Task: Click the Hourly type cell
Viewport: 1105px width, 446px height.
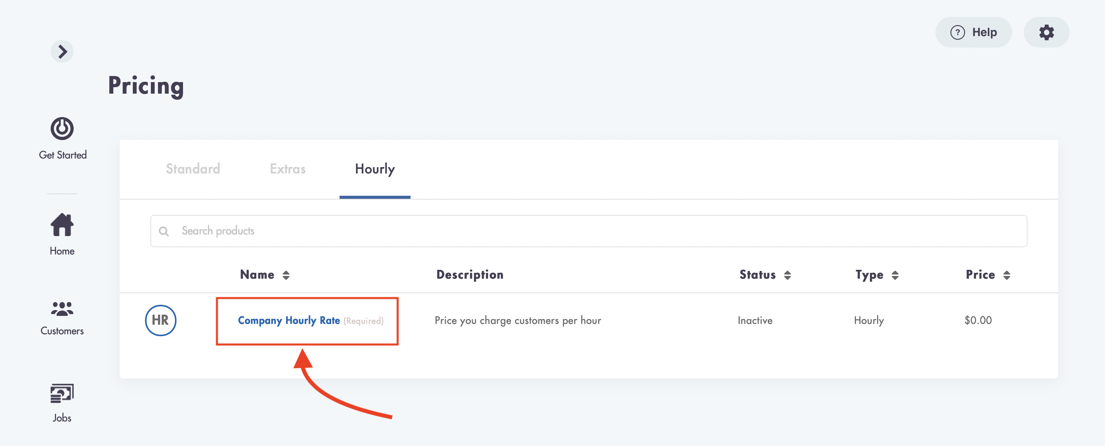Action: pos(869,320)
